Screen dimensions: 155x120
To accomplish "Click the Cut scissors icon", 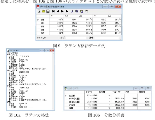I will click(72, 11).
